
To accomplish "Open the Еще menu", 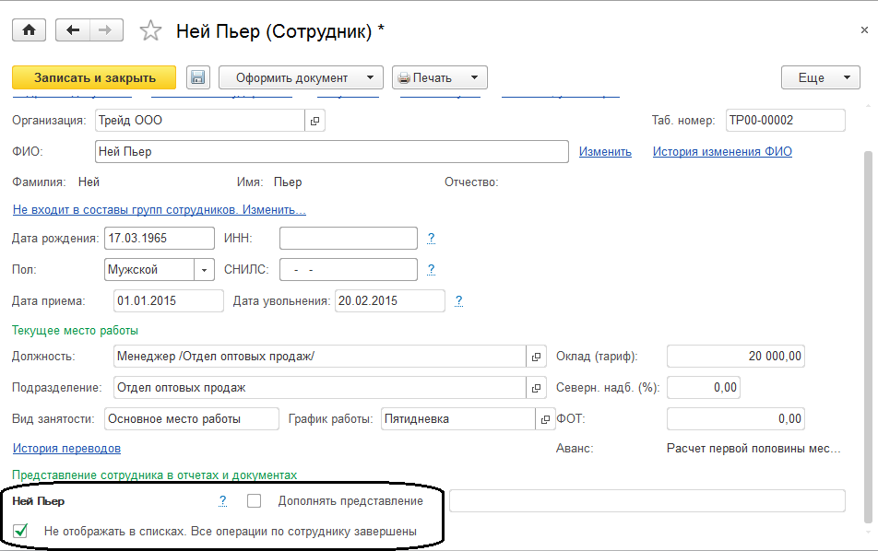I will pos(820,78).
